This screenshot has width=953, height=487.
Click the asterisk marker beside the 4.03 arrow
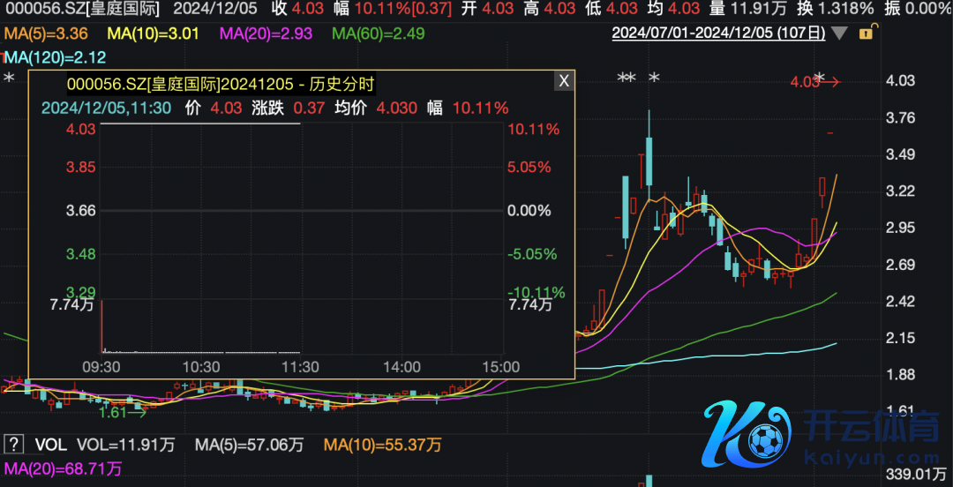tap(820, 79)
